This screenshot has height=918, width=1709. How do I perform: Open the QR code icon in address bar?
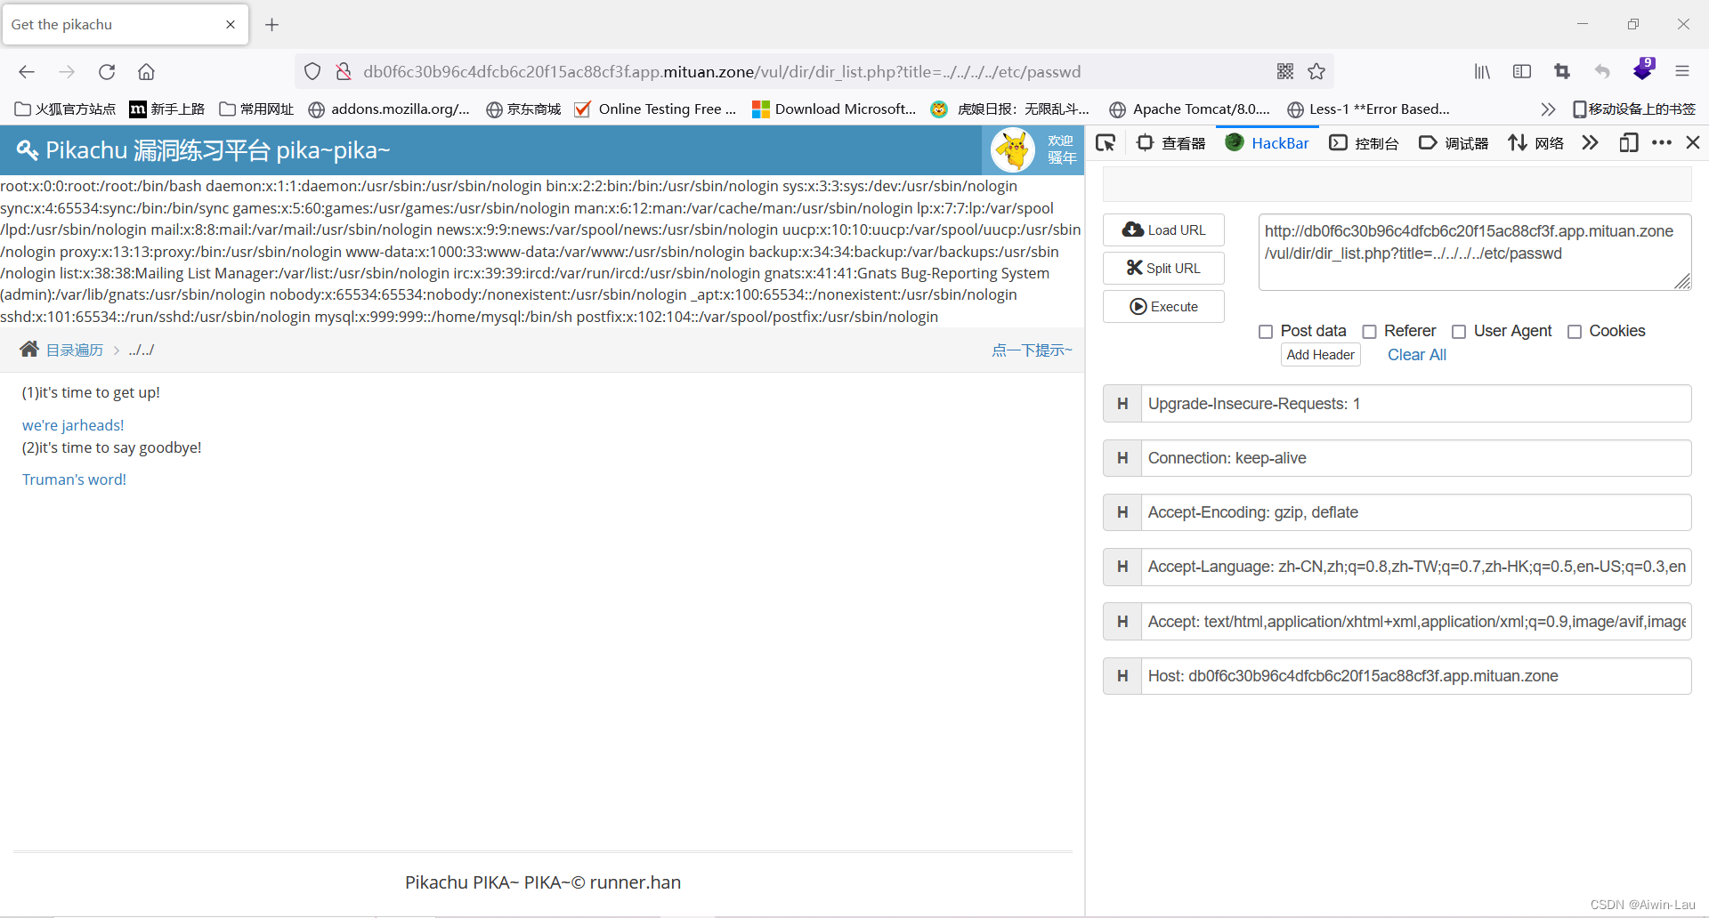click(x=1285, y=72)
